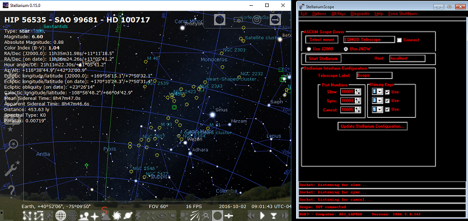Toggle the equatorial grid globe icon
Image resolution: width=468 pixels, height=221 pixels.
point(61,215)
